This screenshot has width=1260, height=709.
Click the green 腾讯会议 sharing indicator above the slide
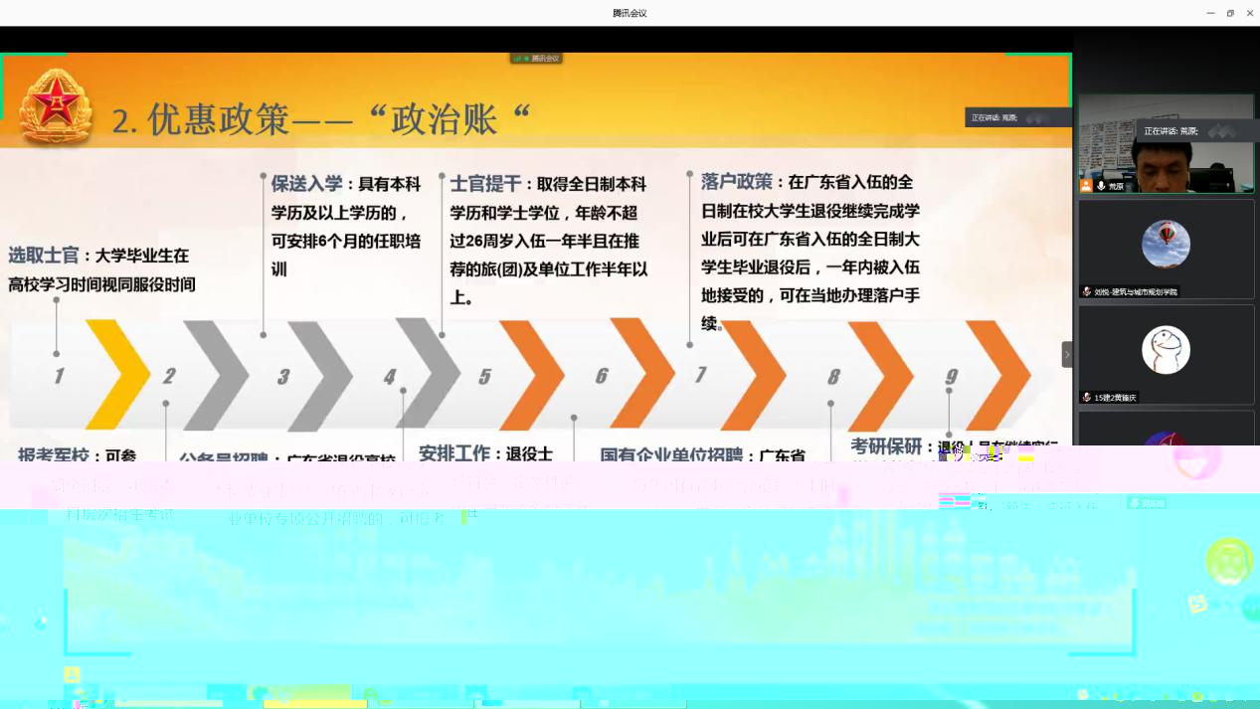pyautogui.click(x=536, y=58)
